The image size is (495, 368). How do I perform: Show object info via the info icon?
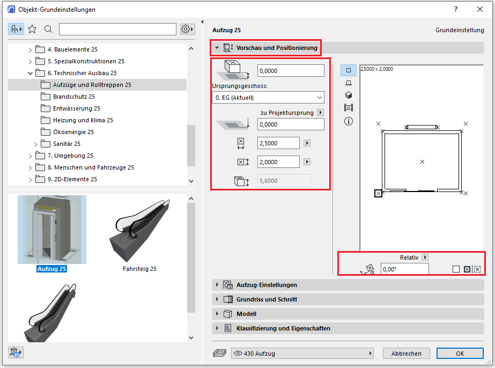click(349, 121)
